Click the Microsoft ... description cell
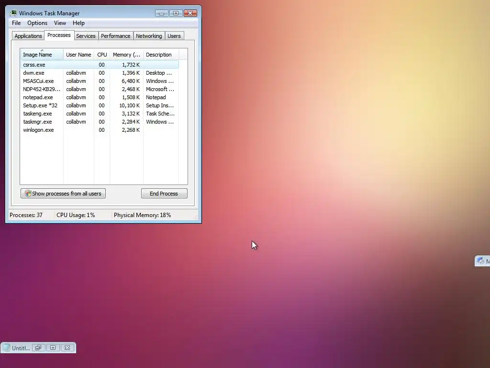The image size is (490, 368). 160,89
